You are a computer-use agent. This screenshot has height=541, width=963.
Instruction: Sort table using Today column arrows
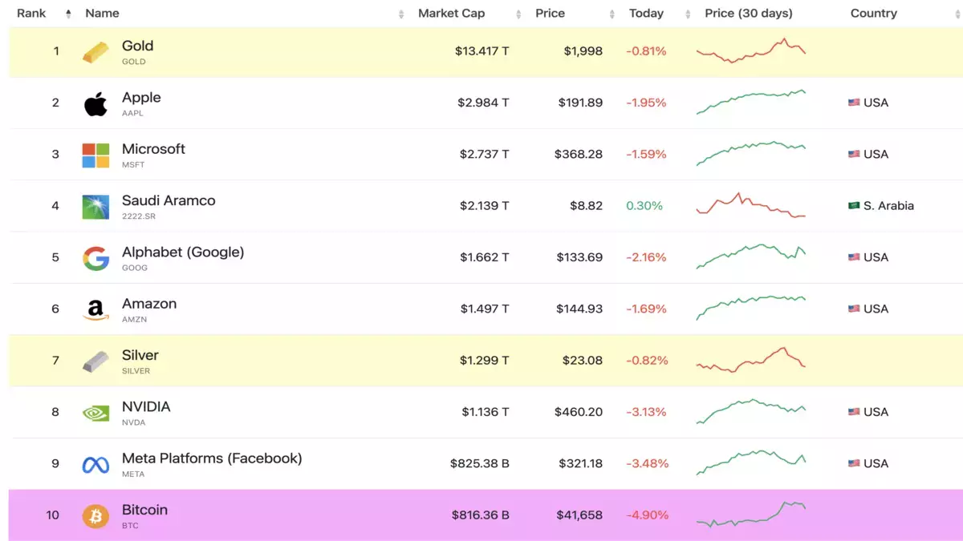coord(688,14)
